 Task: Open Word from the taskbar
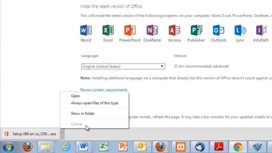pyautogui.click(x=84, y=147)
